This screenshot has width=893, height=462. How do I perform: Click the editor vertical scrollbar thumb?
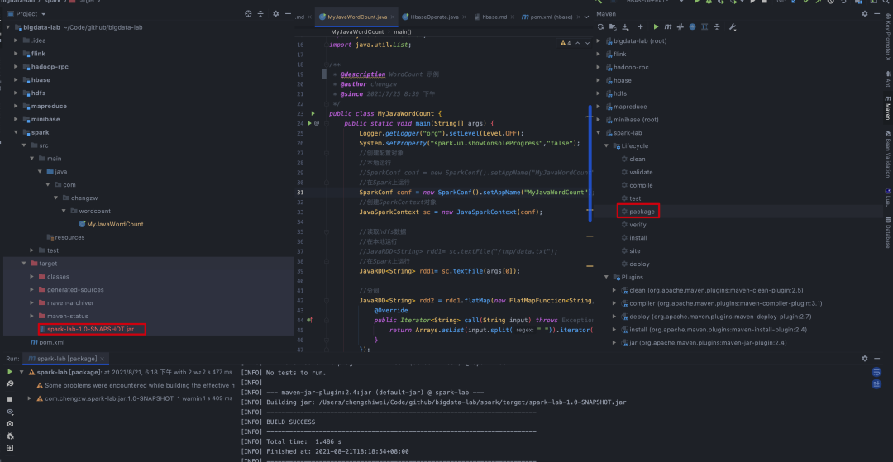[x=590, y=164]
